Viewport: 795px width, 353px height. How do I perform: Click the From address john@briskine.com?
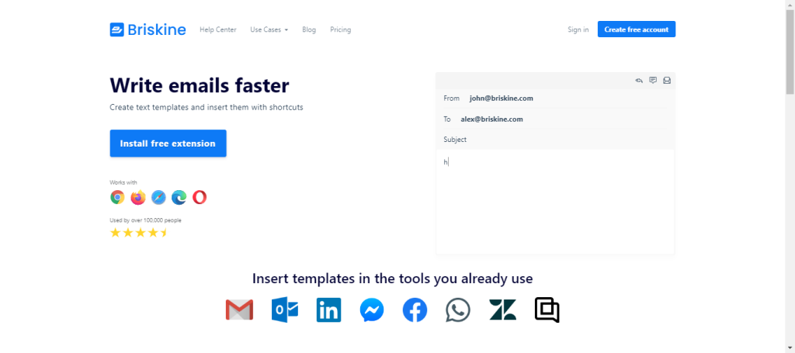[501, 99]
